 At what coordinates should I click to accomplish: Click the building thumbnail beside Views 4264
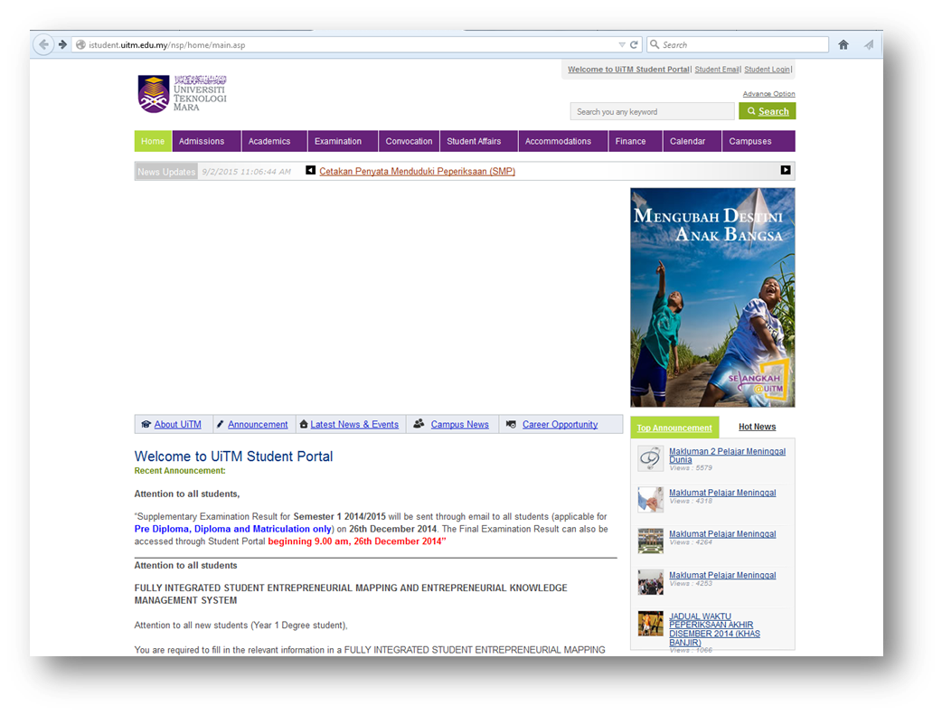(x=651, y=541)
